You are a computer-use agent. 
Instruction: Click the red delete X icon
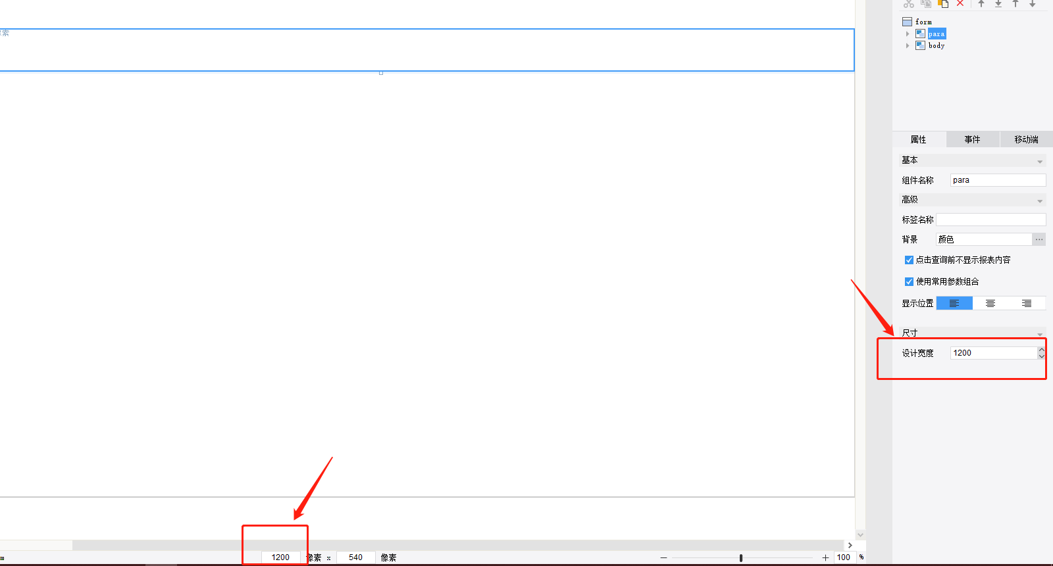click(x=960, y=3)
